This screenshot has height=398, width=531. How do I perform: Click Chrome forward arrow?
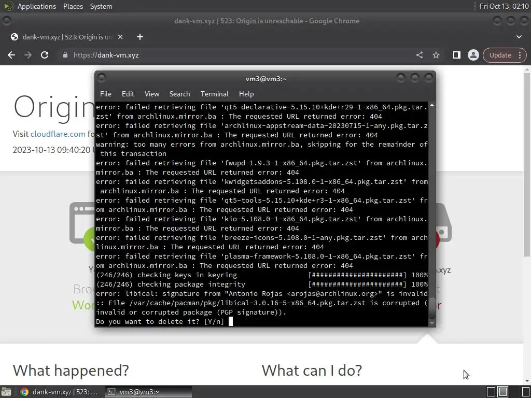tap(28, 55)
